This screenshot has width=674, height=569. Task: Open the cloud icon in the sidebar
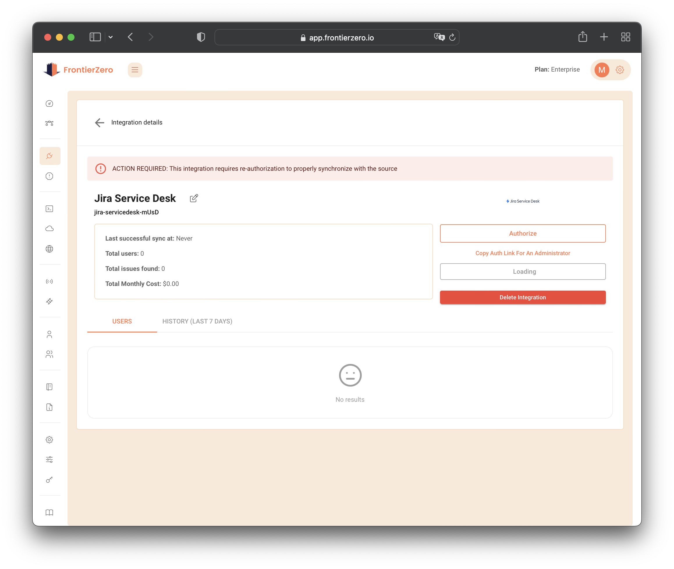49,229
